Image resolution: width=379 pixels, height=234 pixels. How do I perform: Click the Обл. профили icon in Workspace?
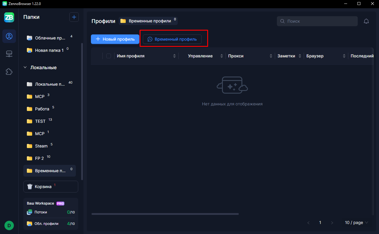30,224
